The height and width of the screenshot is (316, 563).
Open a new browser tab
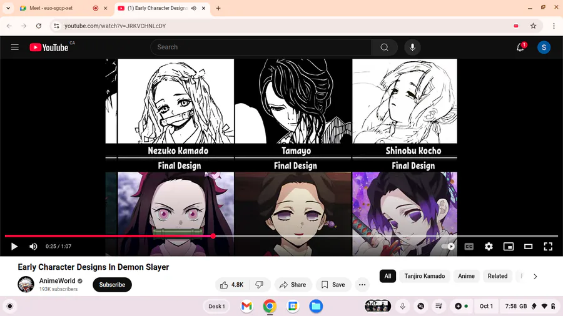point(218,8)
